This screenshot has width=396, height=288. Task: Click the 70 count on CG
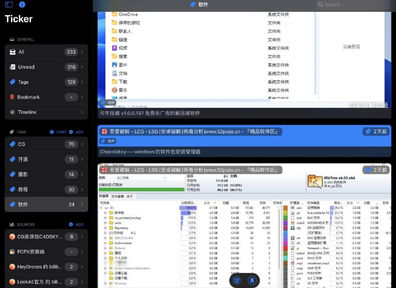point(71,144)
